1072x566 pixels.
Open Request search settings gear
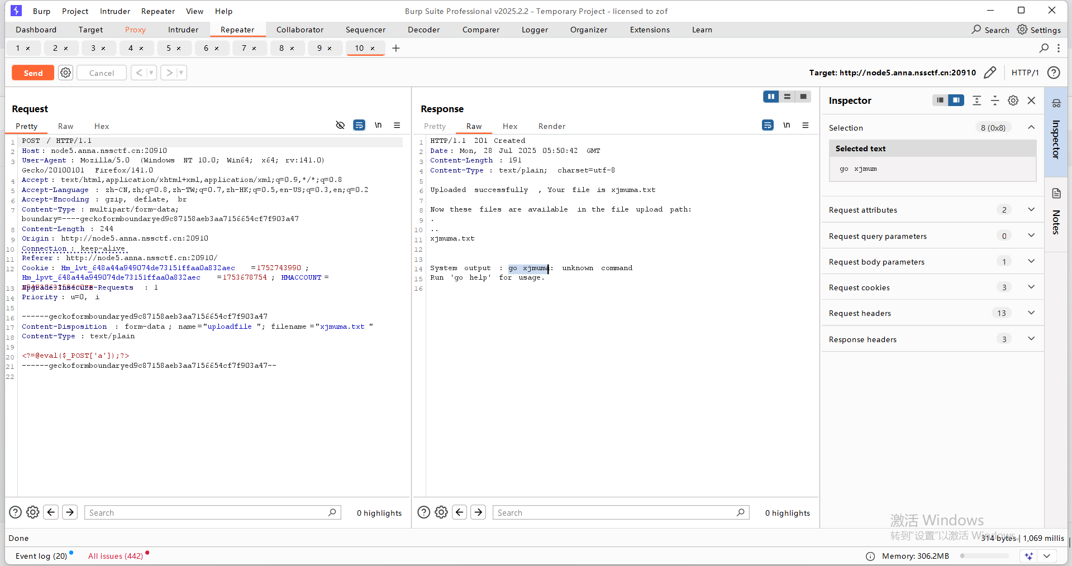[x=33, y=512]
